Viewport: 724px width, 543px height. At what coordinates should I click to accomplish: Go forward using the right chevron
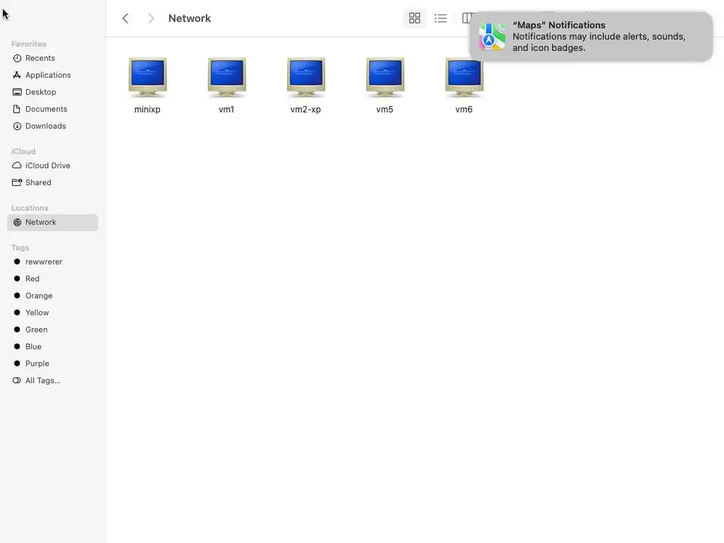pos(151,18)
